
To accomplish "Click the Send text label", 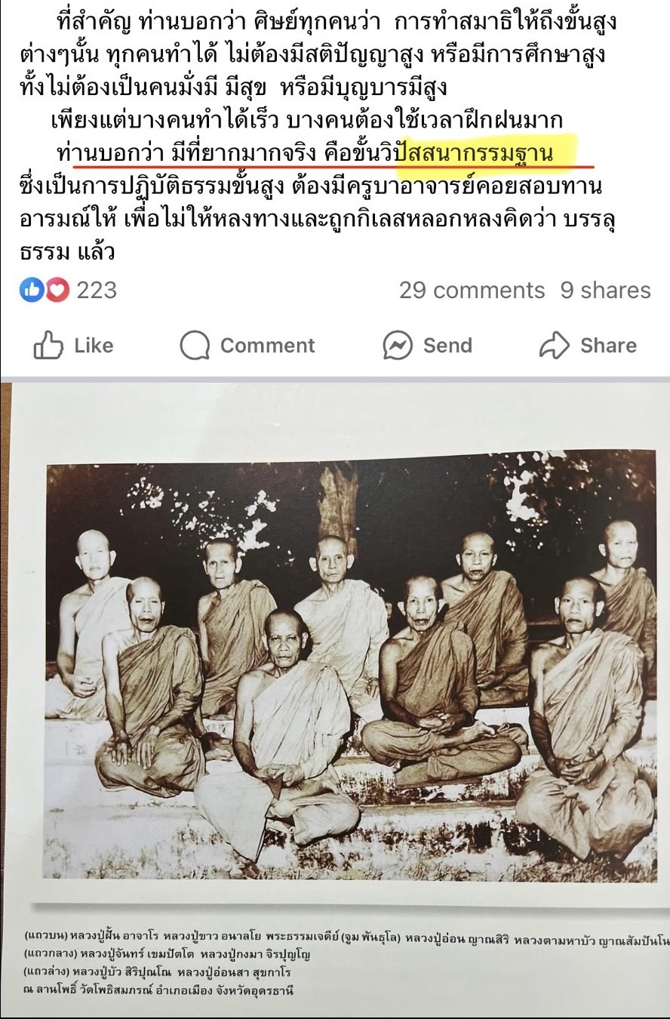I will (447, 346).
